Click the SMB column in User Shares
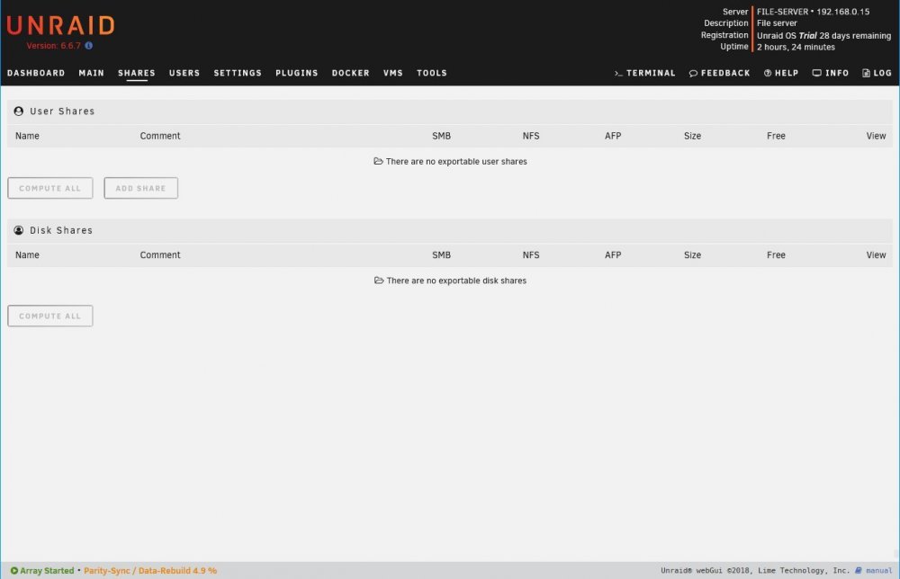 point(441,136)
